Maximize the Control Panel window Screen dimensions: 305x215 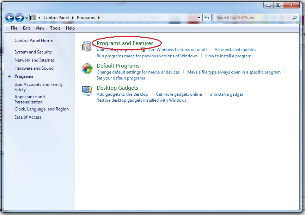pos(278,5)
